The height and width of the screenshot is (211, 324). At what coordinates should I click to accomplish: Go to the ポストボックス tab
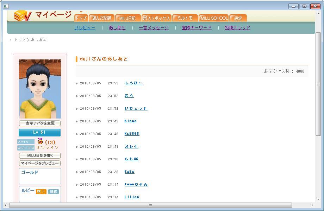tap(156, 18)
